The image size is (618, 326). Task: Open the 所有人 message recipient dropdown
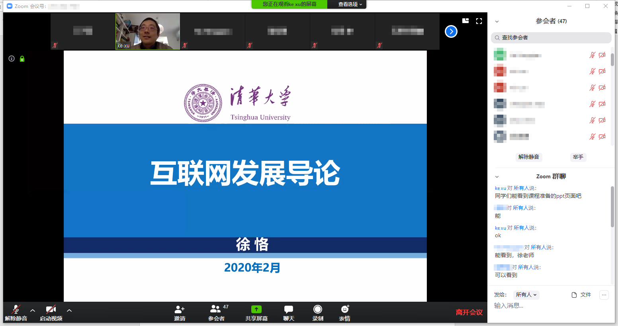526,295
